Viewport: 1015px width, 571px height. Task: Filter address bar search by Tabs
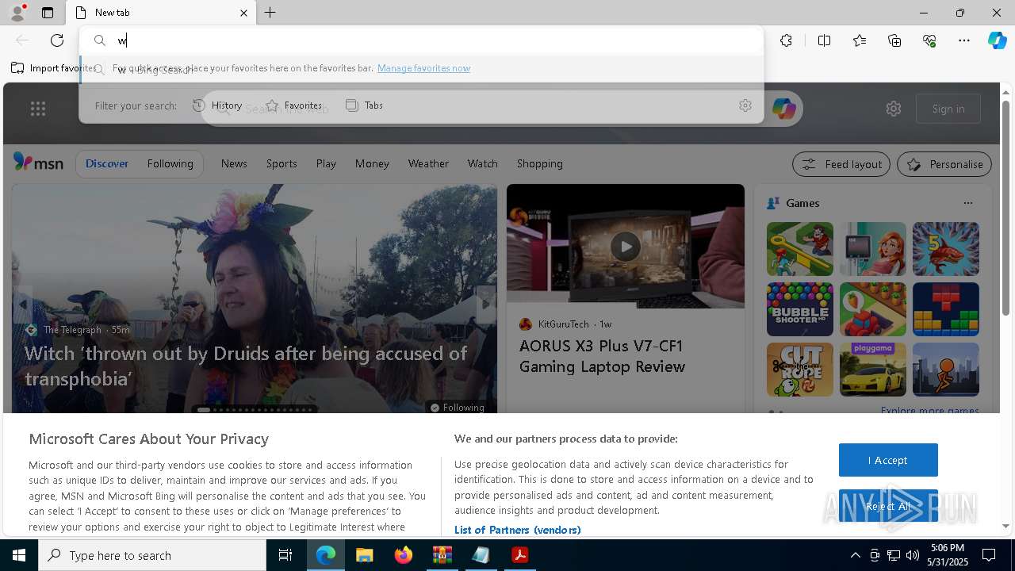pyautogui.click(x=365, y=105)
